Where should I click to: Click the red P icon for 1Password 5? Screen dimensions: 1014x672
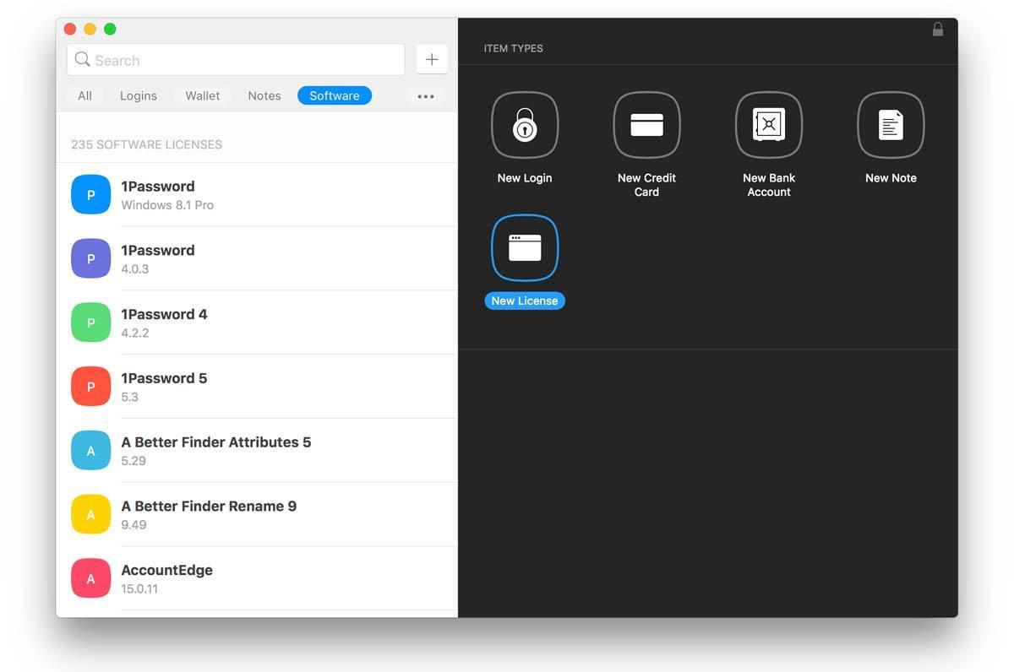pyautogui.click(x=91, y=387)
